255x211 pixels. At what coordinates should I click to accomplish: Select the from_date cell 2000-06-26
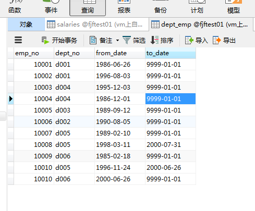120,179
